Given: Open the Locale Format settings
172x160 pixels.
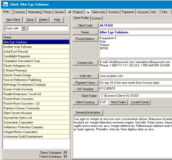Looking at the screenshot, I should pyautogui.click(x=140, y=102).
